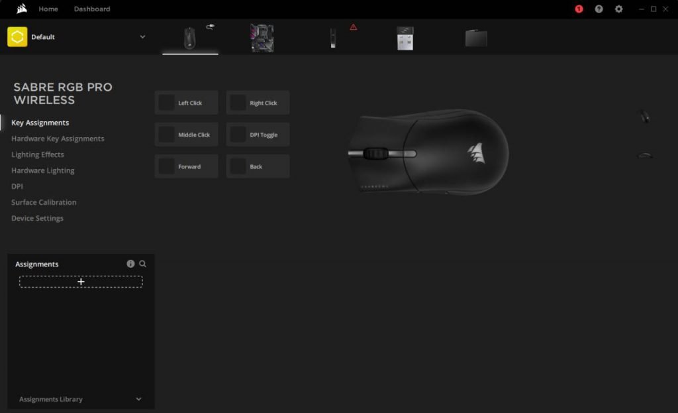Click the Assignments info icon
Viewport: 678px width, 413px height.
[130, 264]
